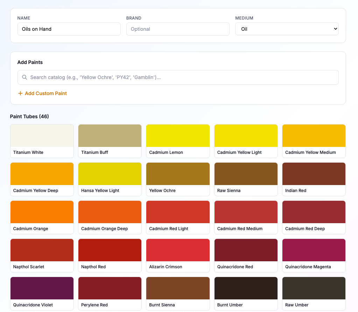Click the BRAND field label
Screen dimensions: 358x312
coord(134,18)
